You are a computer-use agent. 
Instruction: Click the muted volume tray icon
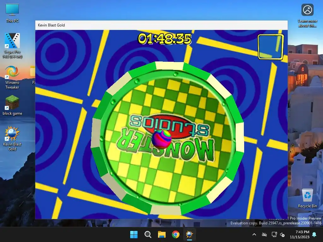(x=282, y=234)
